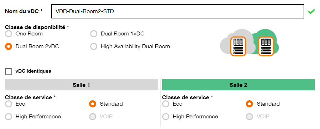The width and height of the screenshot is (320, 129).
Task: Click the vDC name input field
Action: 177,11
